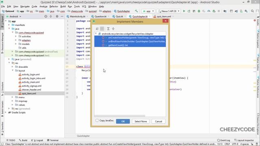260x146 pixels.
Task: Expand the drawable folder
Action: (x=13, y=67)
